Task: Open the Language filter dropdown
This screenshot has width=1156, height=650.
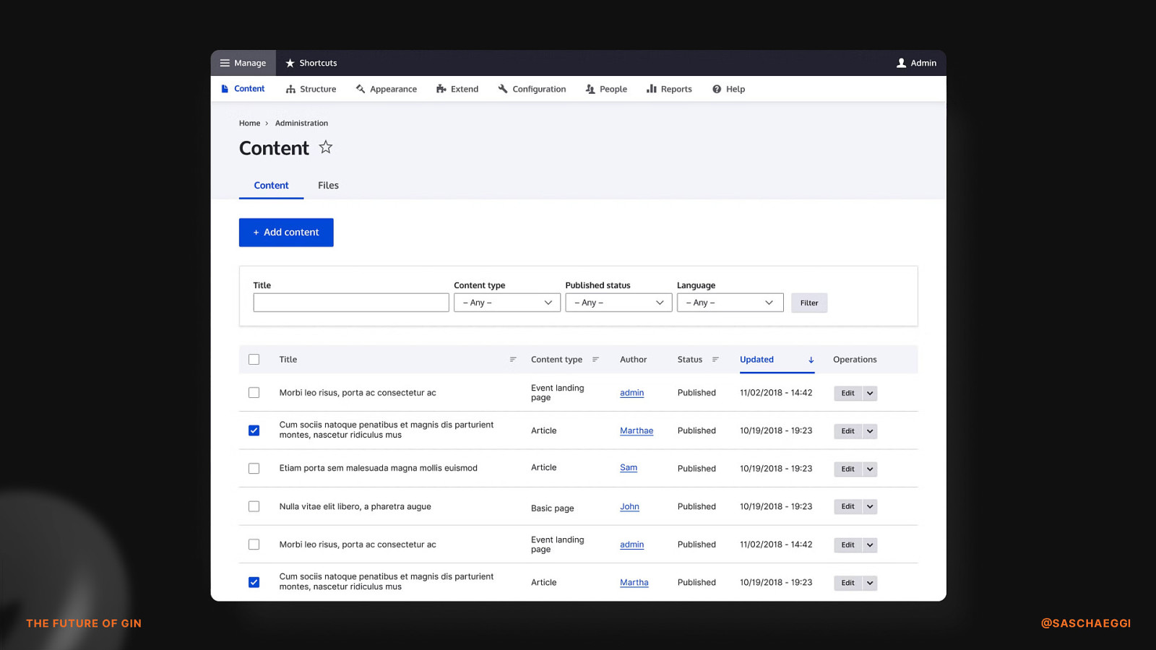Action: pyautogui.click(x=730, y=303)
